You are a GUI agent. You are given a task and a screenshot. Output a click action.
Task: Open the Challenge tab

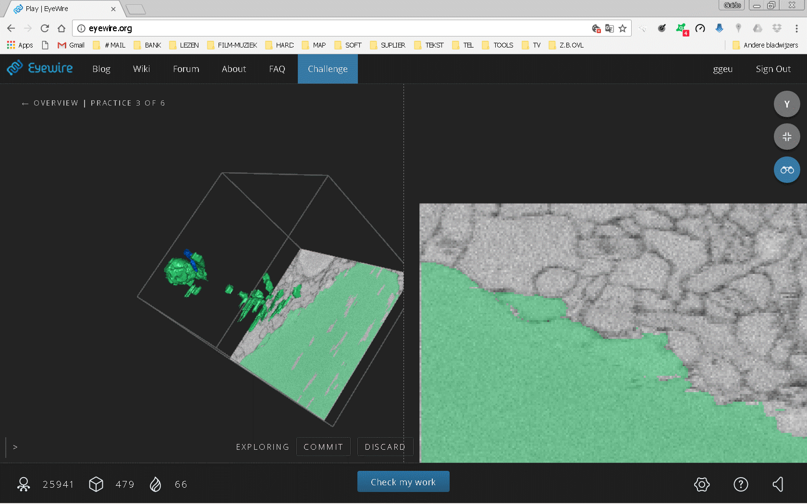point(328,69)
